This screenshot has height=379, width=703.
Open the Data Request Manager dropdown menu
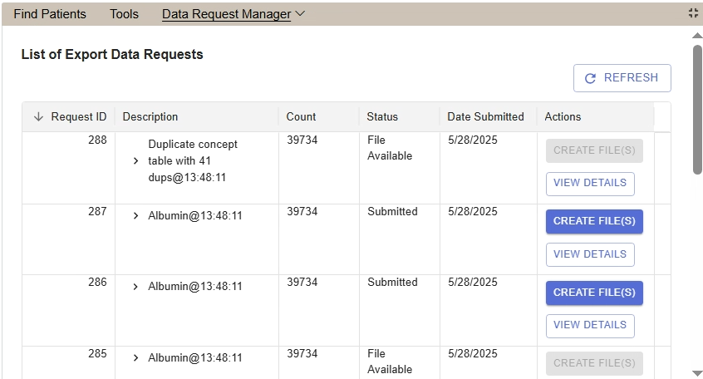[x=234, y=14]
